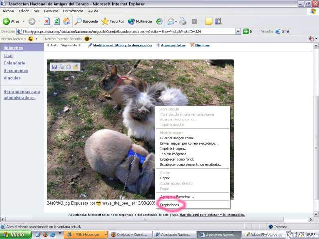
Task: Open the Archivo menu
Action: tap(8, 11)
